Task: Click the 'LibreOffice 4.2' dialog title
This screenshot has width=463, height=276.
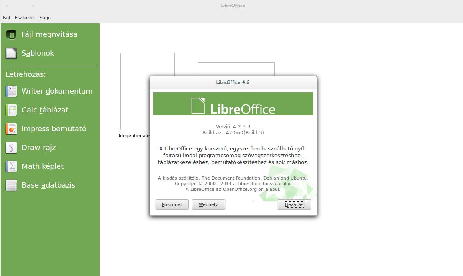Action: (233, 82)
